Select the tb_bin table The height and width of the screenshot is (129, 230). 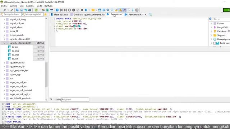click(x=15, y=47)
